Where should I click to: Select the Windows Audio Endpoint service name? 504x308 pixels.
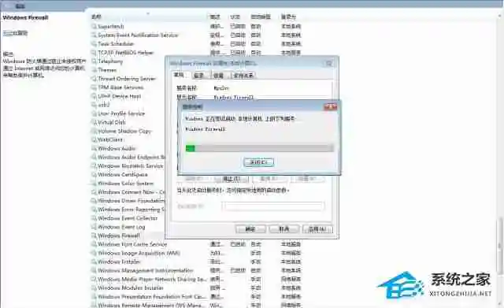click(x=132, y=158)
